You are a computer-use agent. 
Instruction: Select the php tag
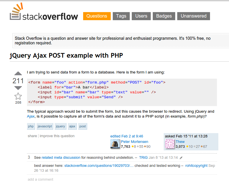point(31,126)
